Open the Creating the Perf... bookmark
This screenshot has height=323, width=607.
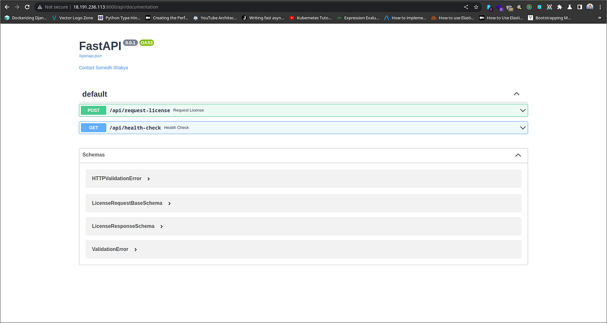point(167,18)
